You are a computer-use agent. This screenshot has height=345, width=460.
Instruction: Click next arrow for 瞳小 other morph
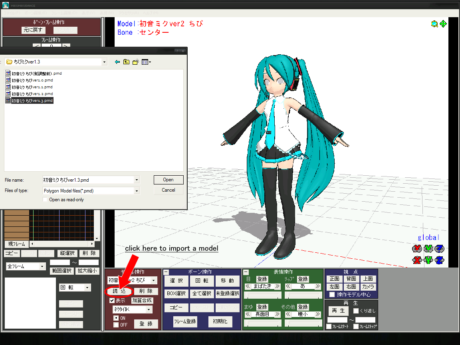click(x=318, y=314)
